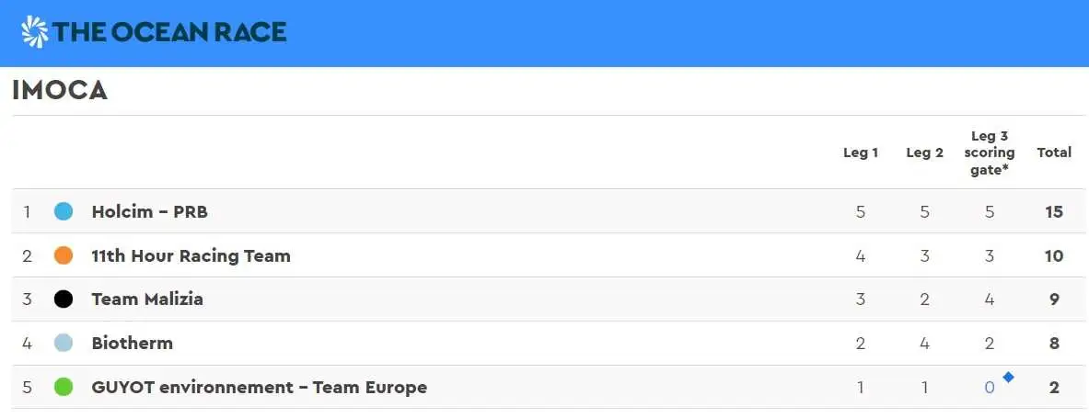The height and width of the screenshot is (418, 1089).
Task: Click The Ocean Race pinwheel logo icon
Action: [35, 32]
